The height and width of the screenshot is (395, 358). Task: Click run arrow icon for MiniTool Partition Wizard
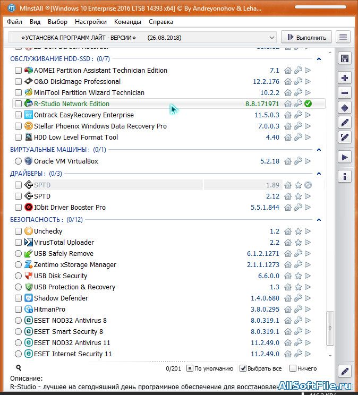click(x=308, y=93)
